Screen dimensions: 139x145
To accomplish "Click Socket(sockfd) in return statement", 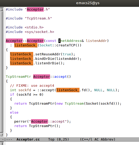I will coord(101,104).
